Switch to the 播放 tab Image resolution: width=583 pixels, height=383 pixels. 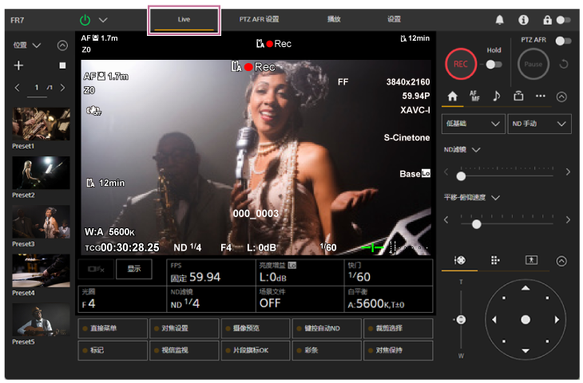point(334,18)
